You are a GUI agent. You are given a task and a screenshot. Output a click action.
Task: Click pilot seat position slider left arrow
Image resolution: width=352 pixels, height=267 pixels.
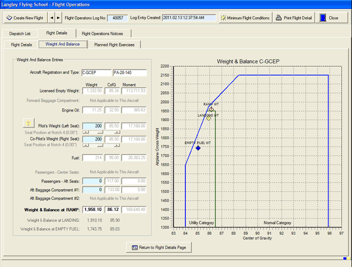tap(86, 132)
